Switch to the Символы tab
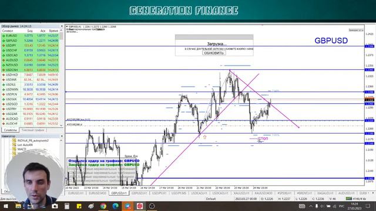Image resolution: width=376 pixels, height=211 pixels. [x=10, y=130]
